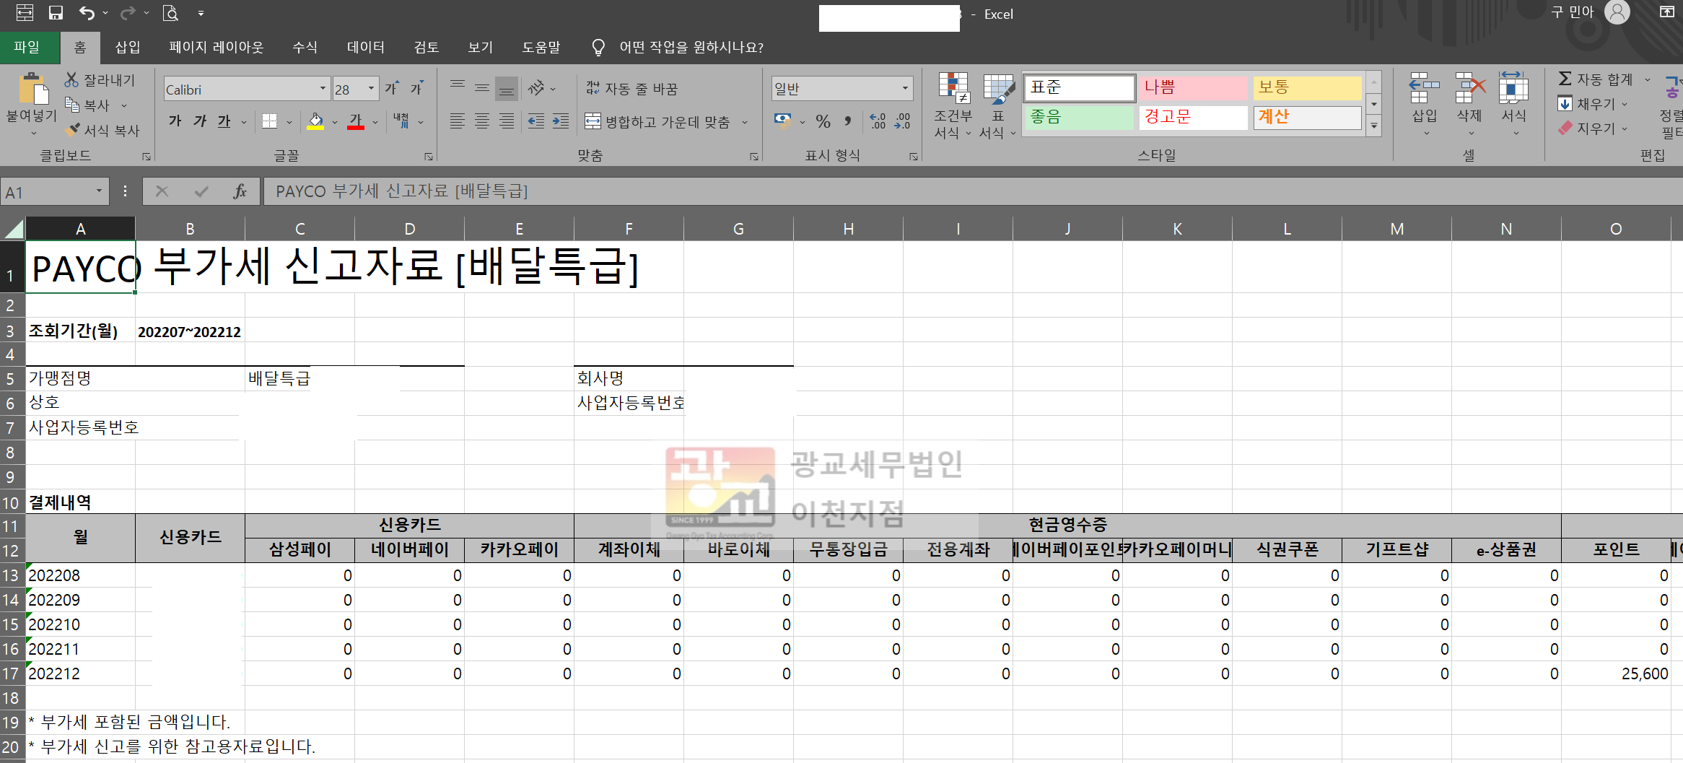Select the Format Painter (서식 복사) brush
This screenshot has width=1683, height=763.
[x=71, y=130]
